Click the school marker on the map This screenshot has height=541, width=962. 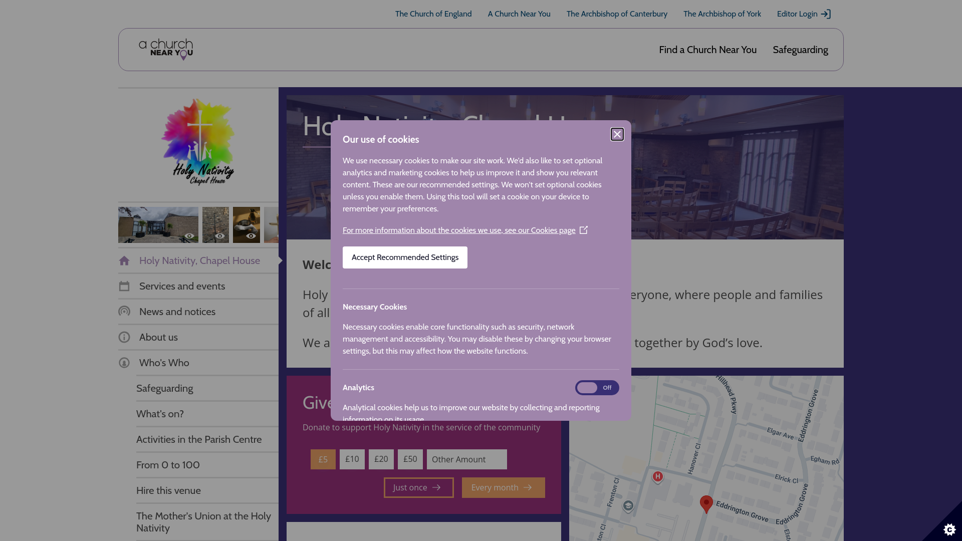click(x=628, y=506)
